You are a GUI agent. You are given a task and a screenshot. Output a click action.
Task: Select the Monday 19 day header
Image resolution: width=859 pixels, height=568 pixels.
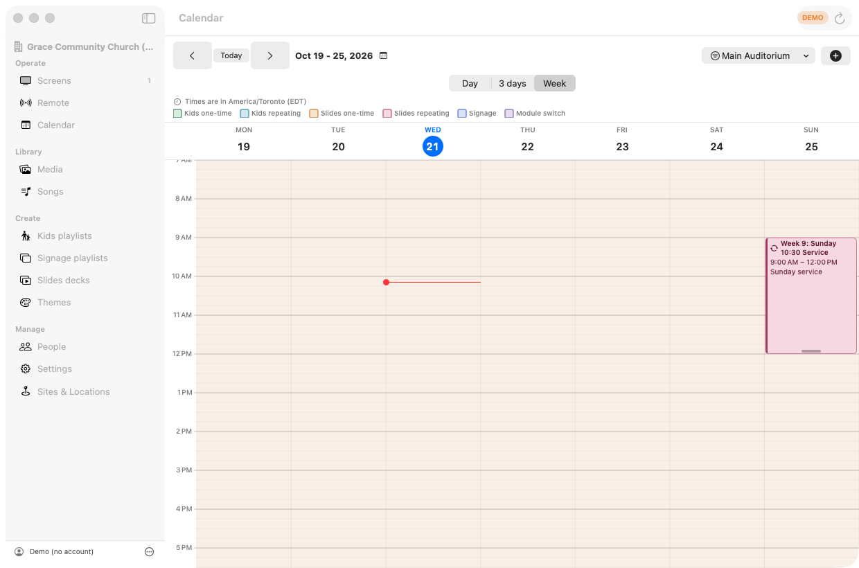tap(244, 140)
